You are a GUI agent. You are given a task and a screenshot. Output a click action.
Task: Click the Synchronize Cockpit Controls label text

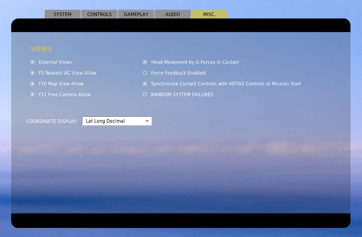[x=226, y=84]
